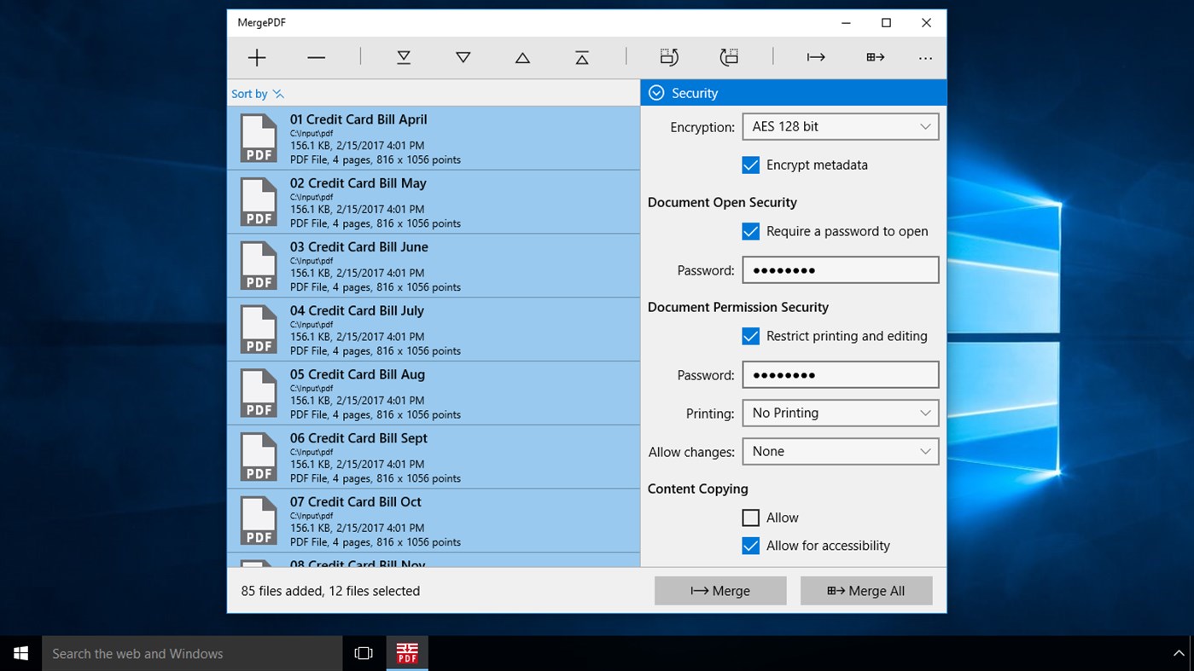Click the Merge All button
1194x671 pixels.
865,590
